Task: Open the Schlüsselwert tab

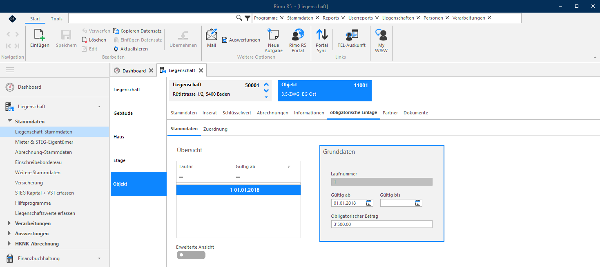Action: 237,113
